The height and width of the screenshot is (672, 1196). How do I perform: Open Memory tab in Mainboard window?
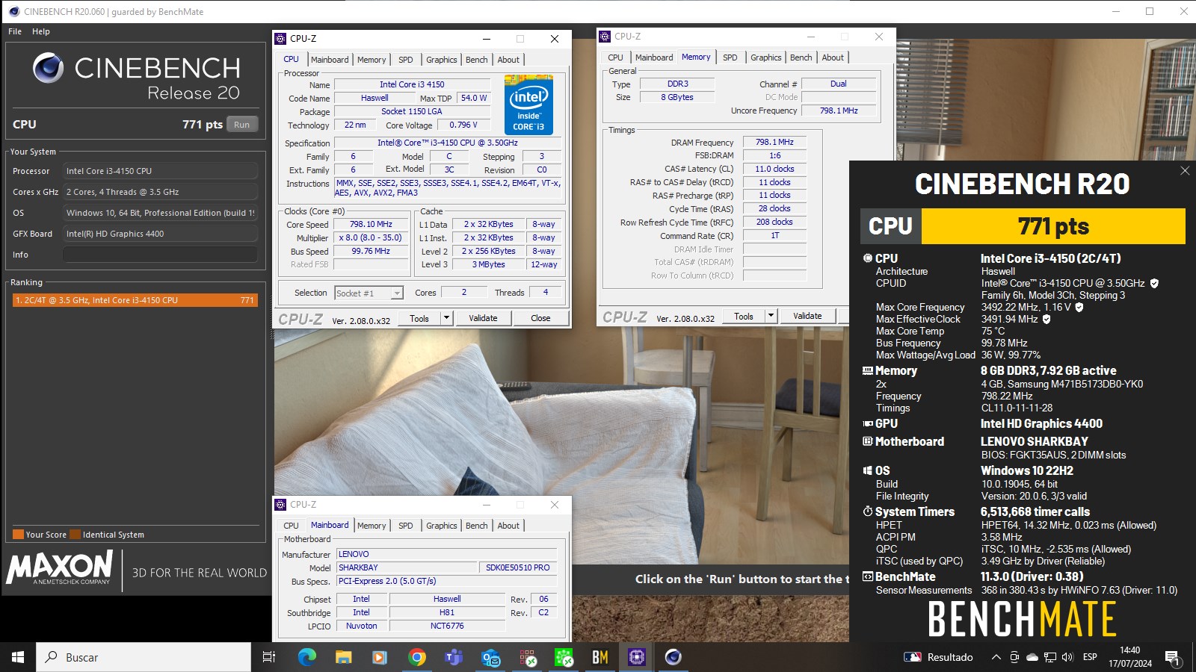pyautogui.click(x=372, y=526)
